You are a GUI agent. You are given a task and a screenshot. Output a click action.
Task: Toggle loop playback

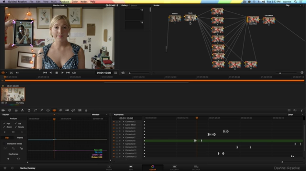[x=74, y=73]
